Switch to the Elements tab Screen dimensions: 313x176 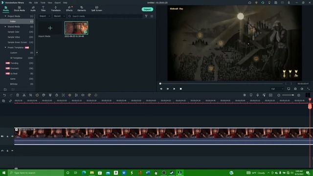click(82, 9)
